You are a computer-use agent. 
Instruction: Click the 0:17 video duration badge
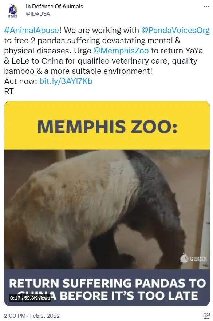(15, 298)
